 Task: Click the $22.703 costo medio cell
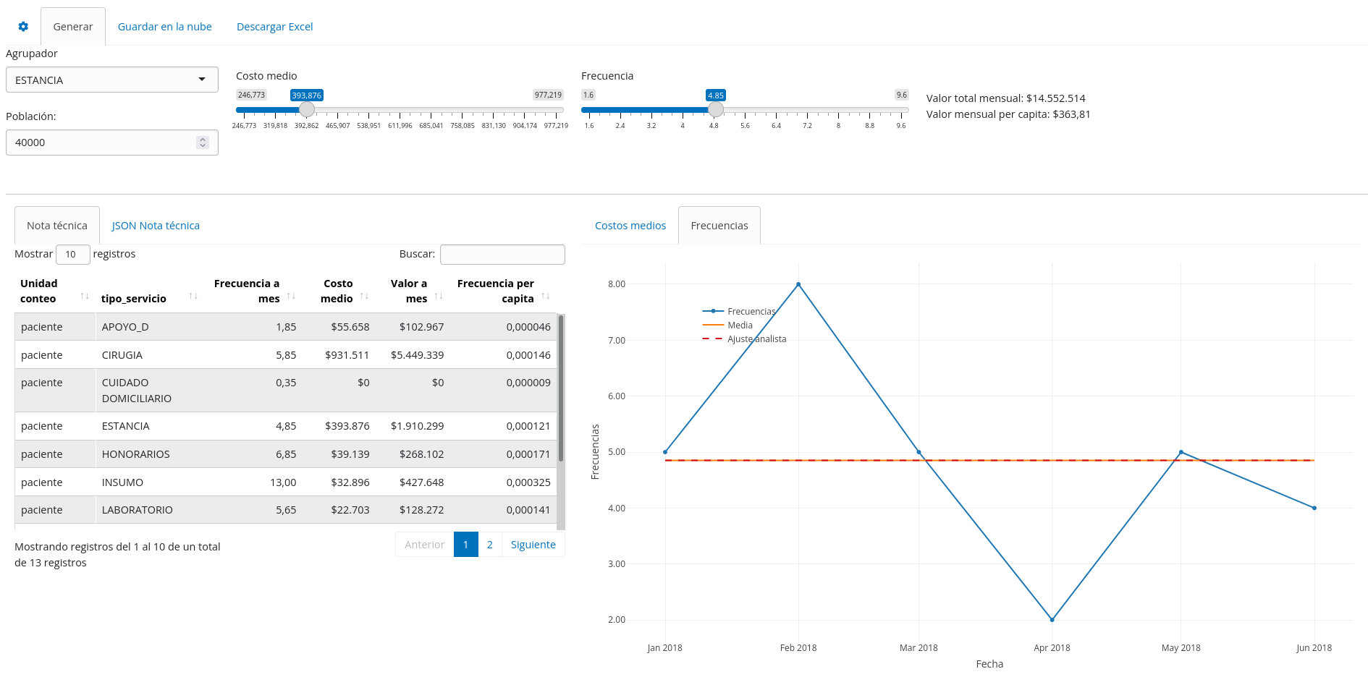point(350,510)
